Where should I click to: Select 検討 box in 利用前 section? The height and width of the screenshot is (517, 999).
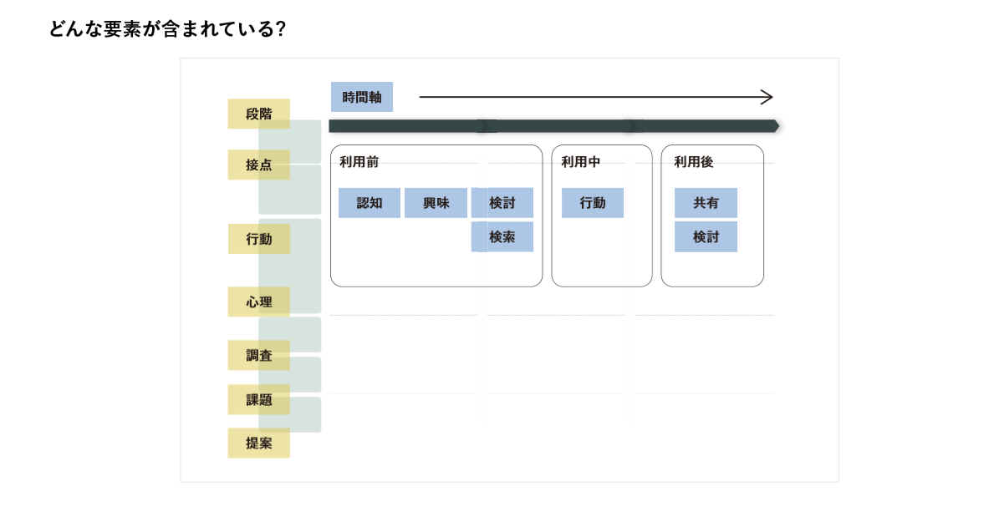click(502, 203)
